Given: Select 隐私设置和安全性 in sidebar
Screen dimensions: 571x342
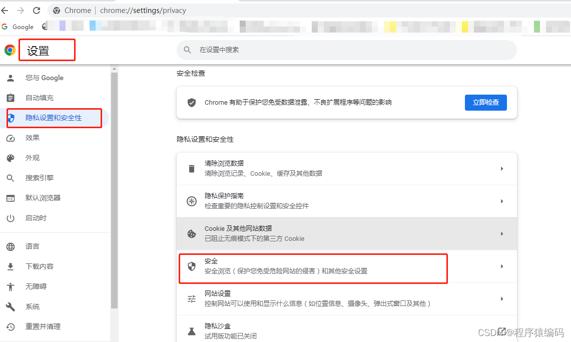Looking at the screenshot, I should click(55, 118).
